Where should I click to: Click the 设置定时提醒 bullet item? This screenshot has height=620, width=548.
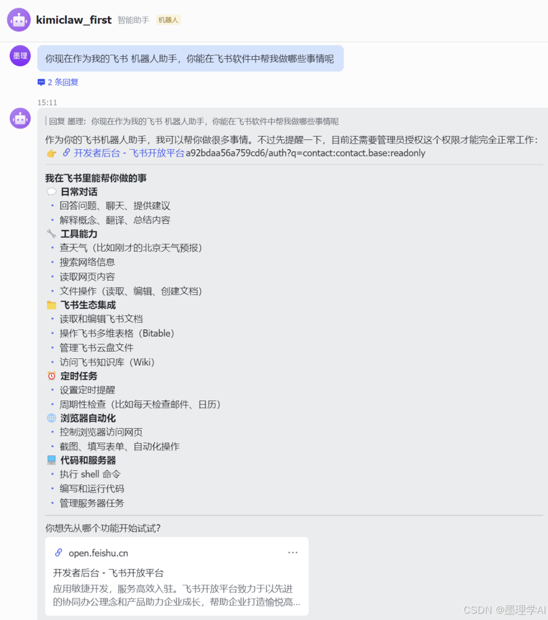[x=87, y=390]
